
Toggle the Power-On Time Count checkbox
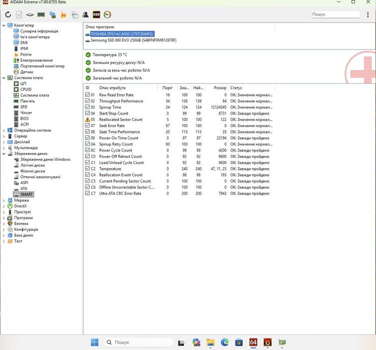[88, 137]
